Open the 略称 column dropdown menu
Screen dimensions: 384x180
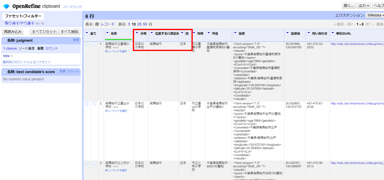coord(194,33)
